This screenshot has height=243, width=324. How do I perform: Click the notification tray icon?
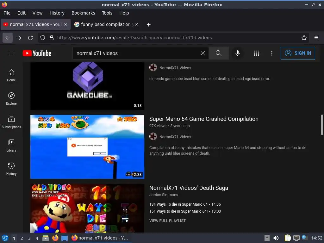pos(305,238)
